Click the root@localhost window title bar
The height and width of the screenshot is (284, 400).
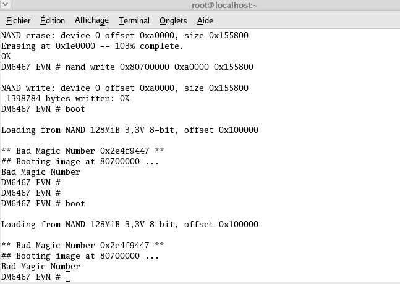click(x=224, y=6)
